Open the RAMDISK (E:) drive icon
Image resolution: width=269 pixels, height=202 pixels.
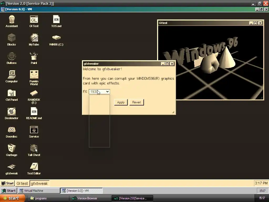(34, 97)
